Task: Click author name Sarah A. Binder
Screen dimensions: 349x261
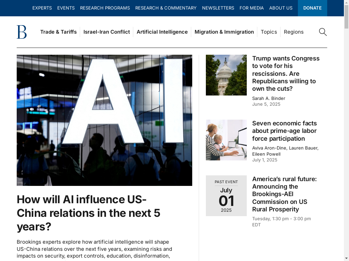Action: click(x=269, y=98)
